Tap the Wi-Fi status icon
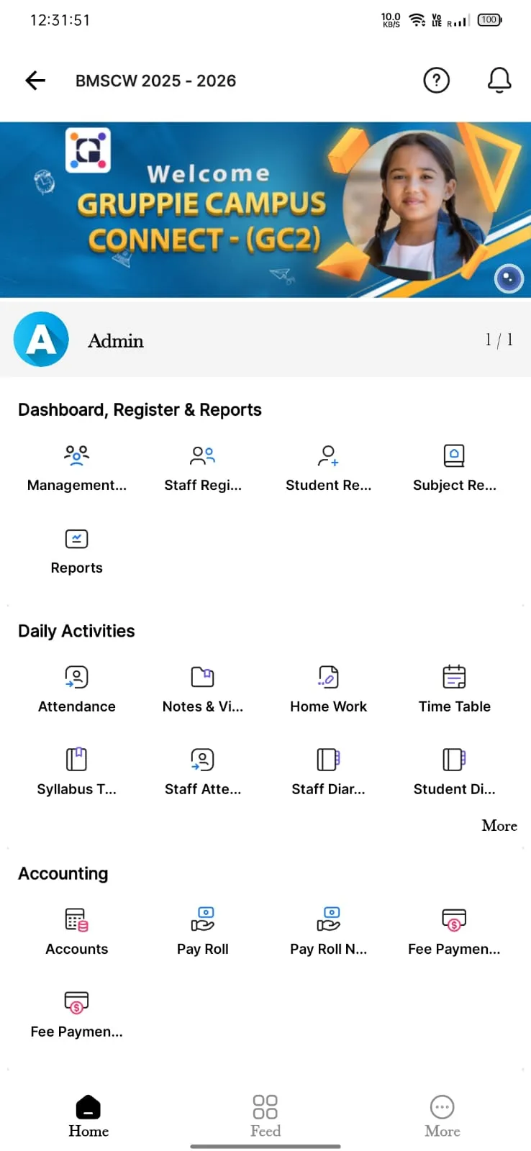Screen dimensions: 531x1151 tap(417, 20)
